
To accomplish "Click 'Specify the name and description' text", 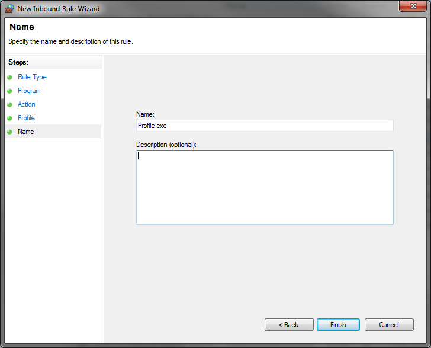I will (70, 41).
